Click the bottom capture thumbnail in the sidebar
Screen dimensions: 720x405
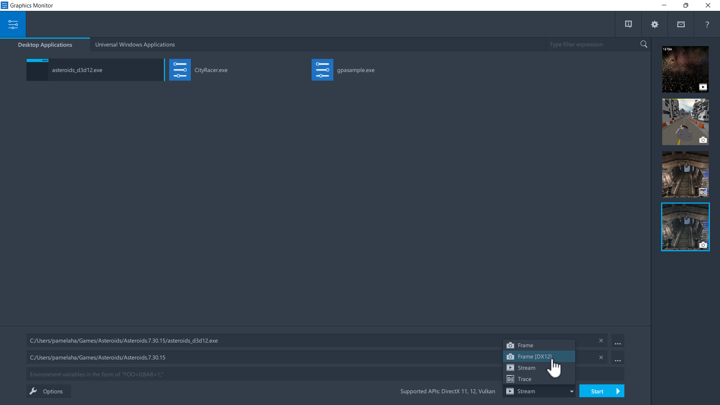click(685, 226)
